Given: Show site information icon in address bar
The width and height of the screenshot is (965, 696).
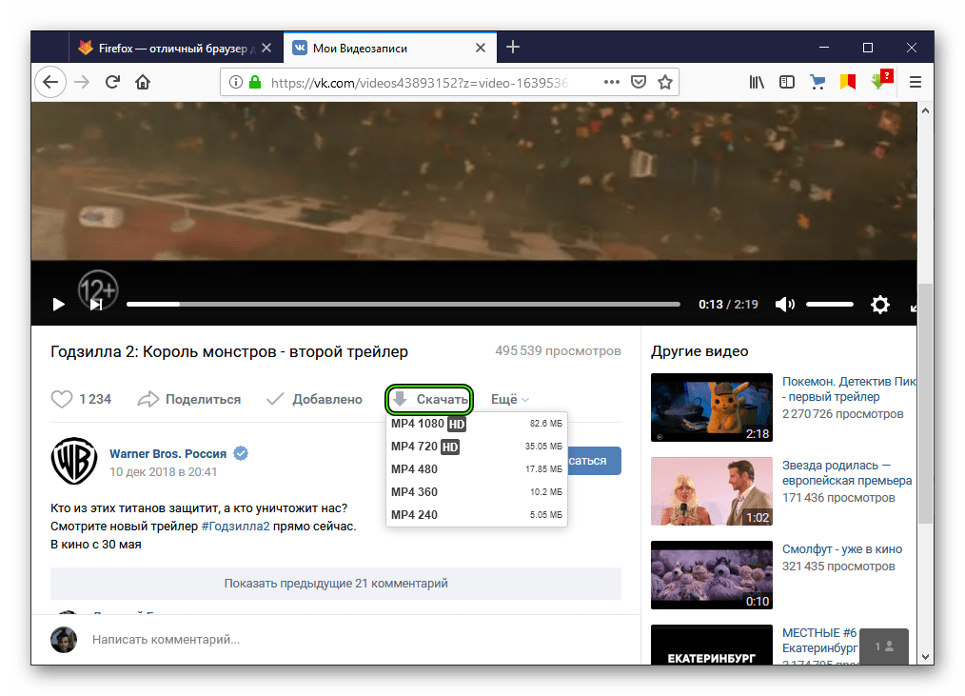Looking at the screenshot, I should click(x=235, y=82).
